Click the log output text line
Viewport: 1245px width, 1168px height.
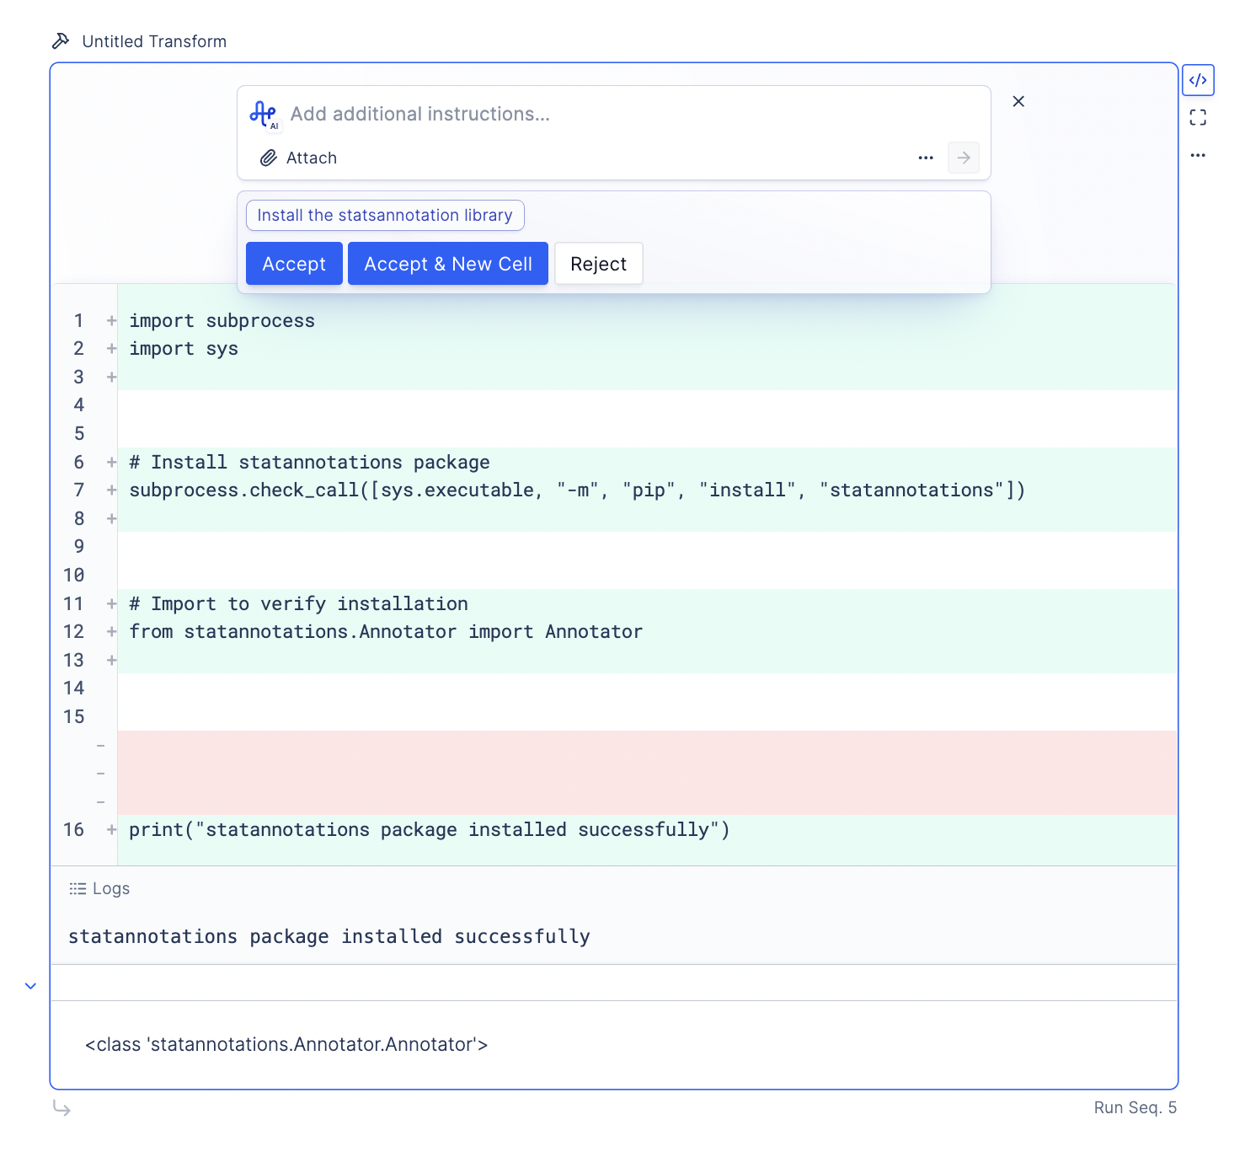click(329, 936)
